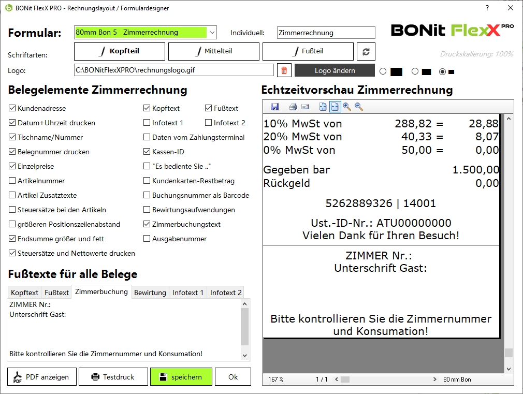This screenshot has width=523, height=394.
Task: Open the Bewirtung tab
Action: point(150,293)
